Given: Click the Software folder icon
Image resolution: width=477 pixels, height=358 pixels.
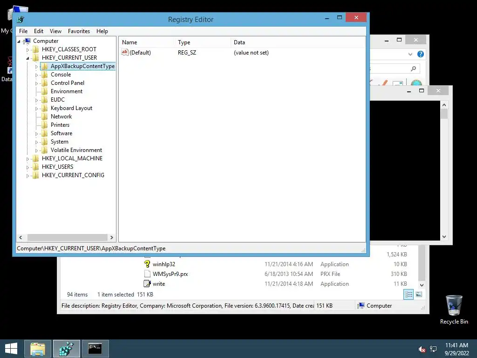Looking at the screenshot, I should (44, 133).
